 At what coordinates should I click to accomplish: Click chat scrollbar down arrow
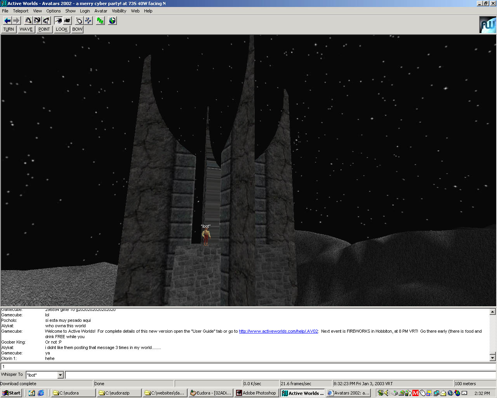tap(492, 358)
